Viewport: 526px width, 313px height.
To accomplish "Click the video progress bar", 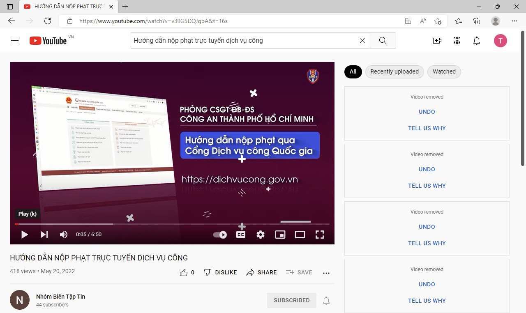I will (172, 224).
